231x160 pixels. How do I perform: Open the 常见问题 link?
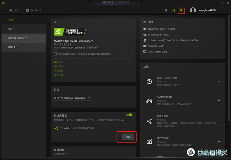(x=58, y=75)
